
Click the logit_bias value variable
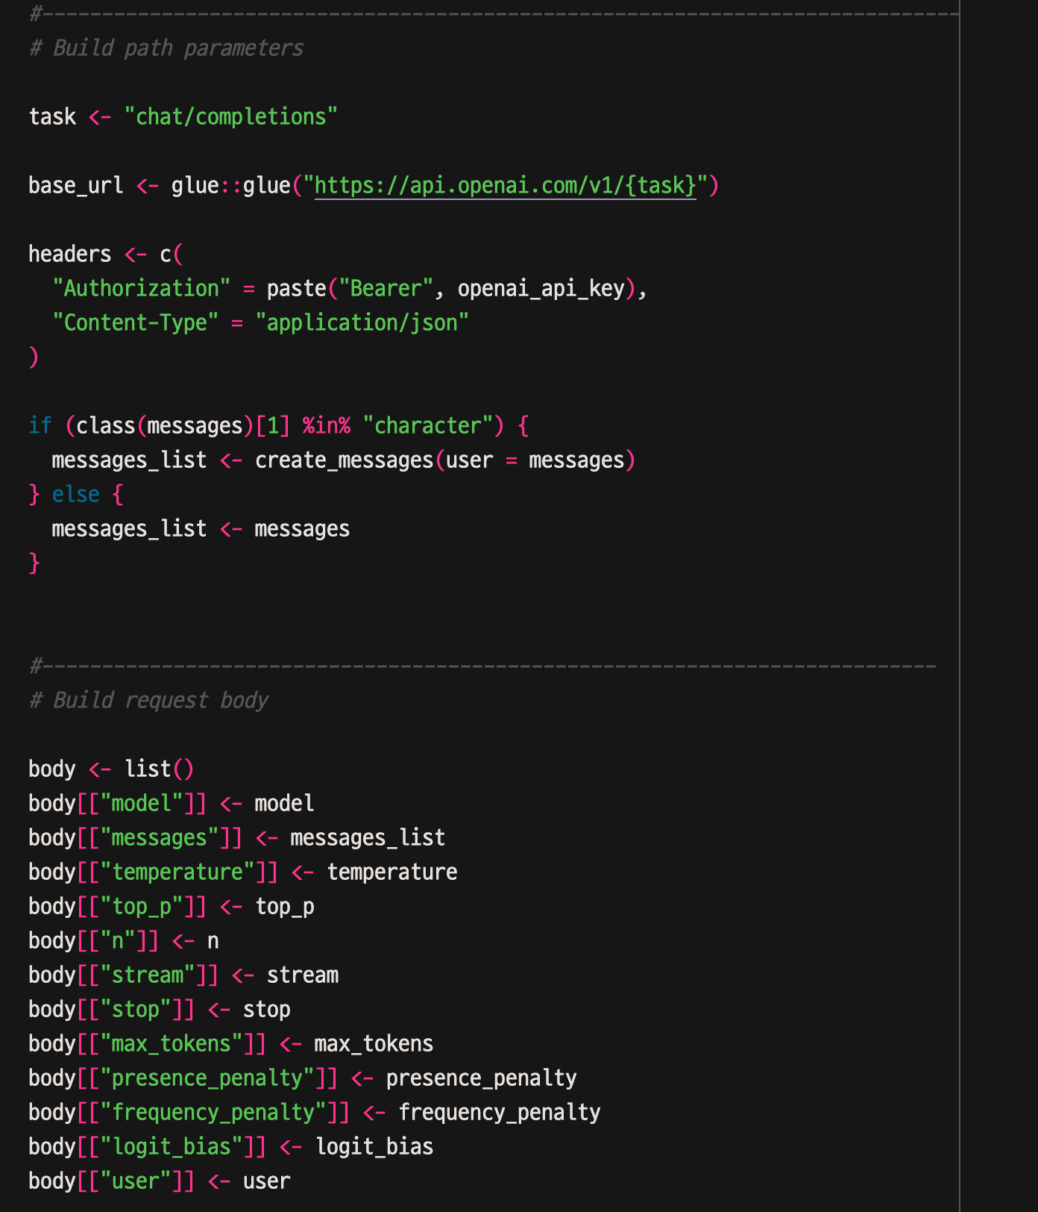(374, 1146)
